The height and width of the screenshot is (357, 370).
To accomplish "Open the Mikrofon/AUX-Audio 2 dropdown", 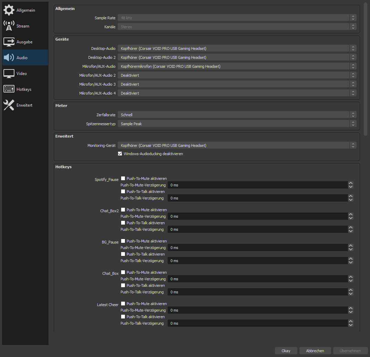I will point(237,75).
